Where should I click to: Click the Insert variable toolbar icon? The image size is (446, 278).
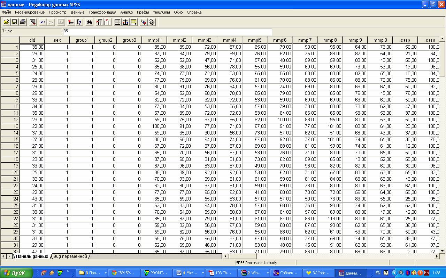coord(108,22)
